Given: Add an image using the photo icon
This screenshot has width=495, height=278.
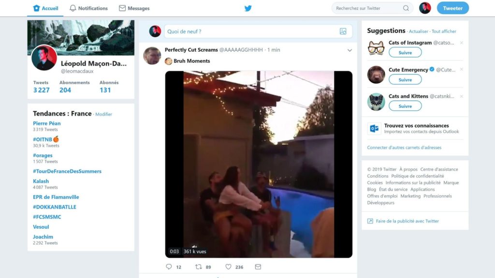Looking at the screenshot, I should [x=343, y=31].
